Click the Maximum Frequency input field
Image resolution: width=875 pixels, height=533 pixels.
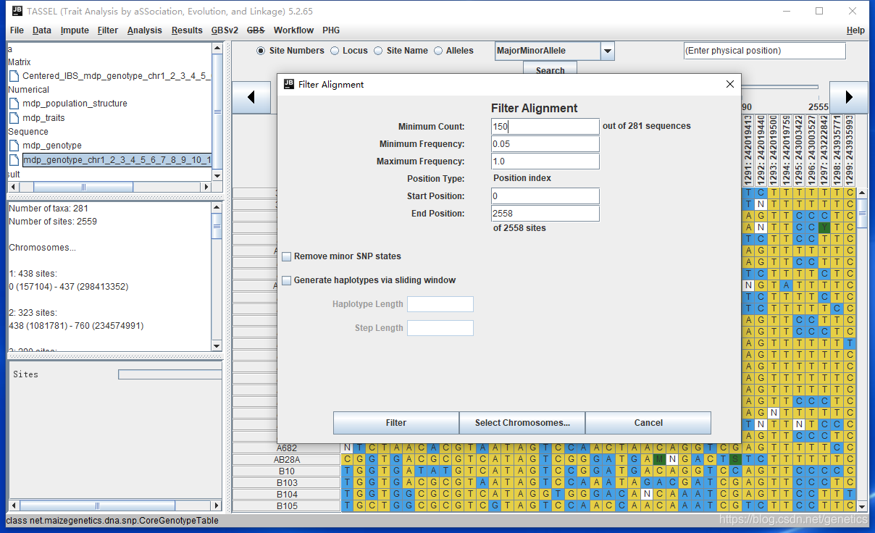click(x=545, y=161)
